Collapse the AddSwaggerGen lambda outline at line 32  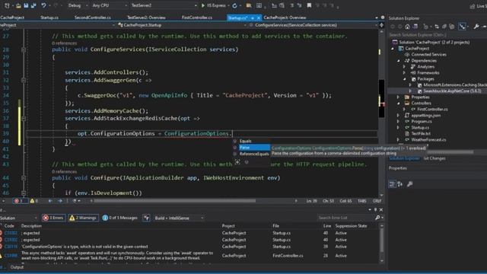coord(24,80)
